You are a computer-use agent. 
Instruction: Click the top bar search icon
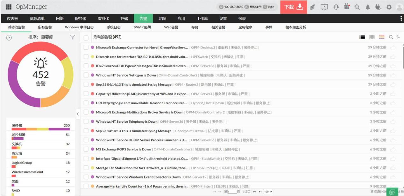pyautogui.click(x=357, y=7)
